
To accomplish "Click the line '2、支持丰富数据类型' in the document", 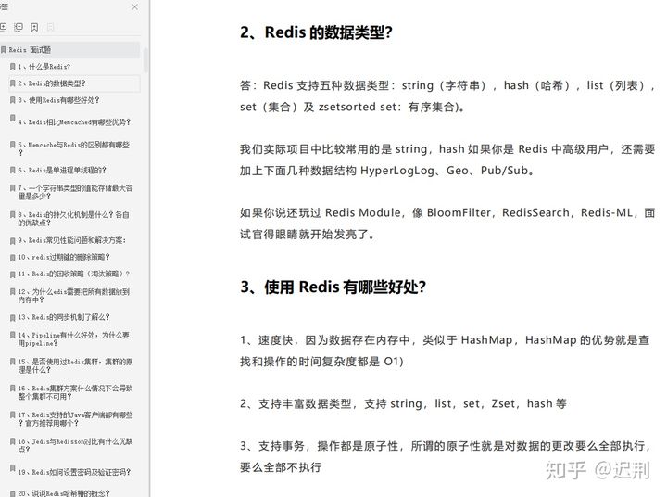I will click(x=403, y=403).
